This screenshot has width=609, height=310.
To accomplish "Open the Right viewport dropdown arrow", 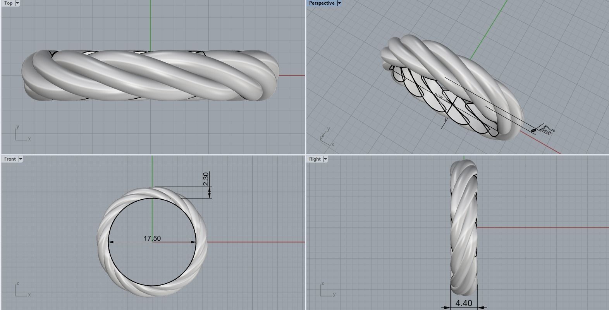I will click(x=325, y=159).
